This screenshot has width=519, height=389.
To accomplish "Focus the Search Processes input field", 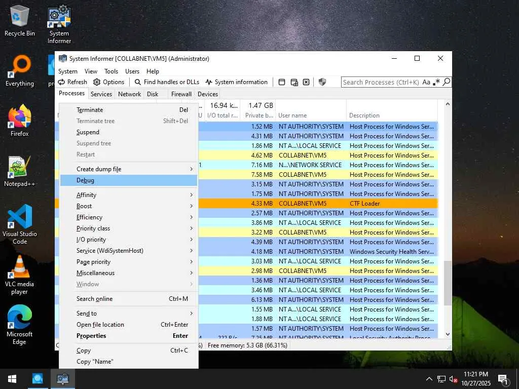I will click(381, 82).
